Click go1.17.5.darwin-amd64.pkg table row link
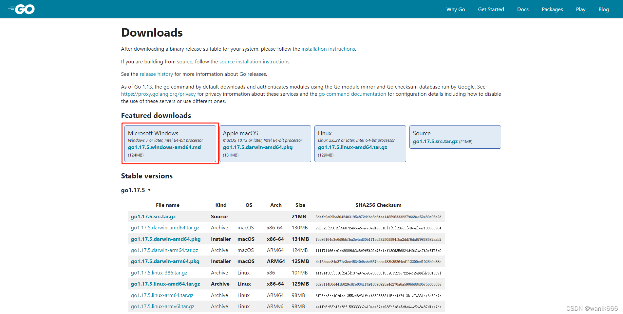 [x=166, y=239]
